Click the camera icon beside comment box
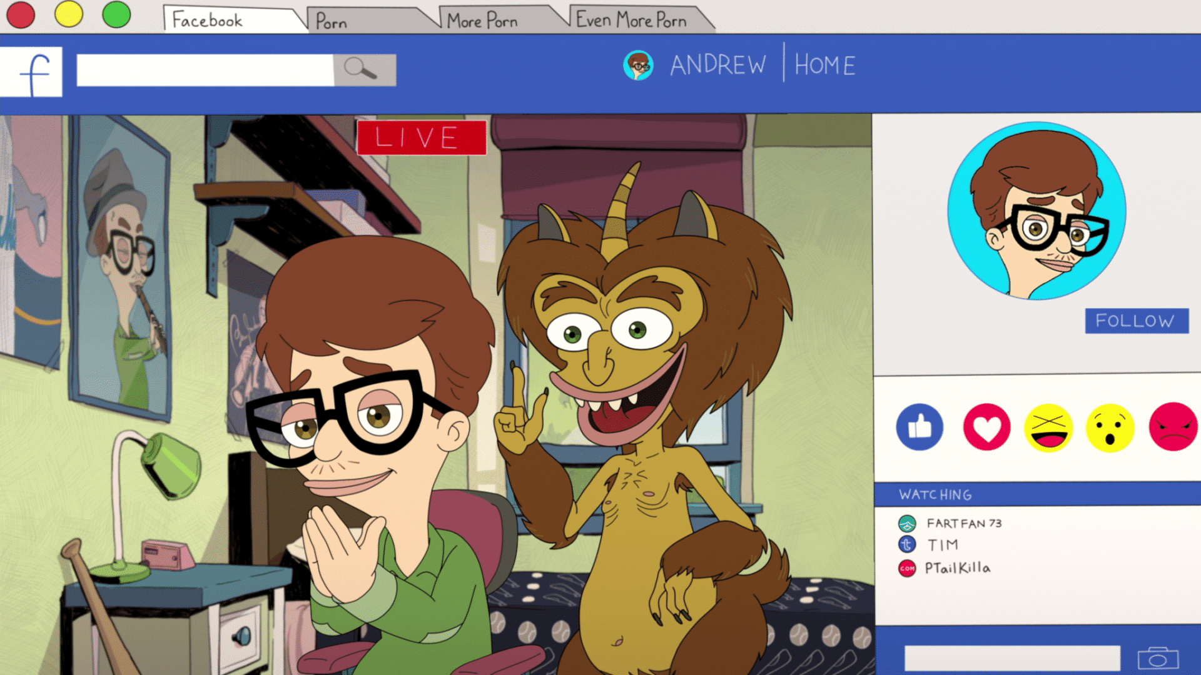Viewport: 1201px width, 675px height. coord(1158,659)
